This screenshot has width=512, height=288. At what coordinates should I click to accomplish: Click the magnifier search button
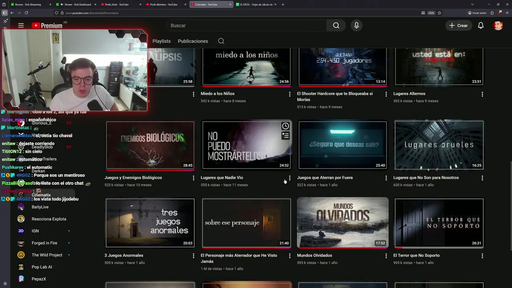[336, 26]
